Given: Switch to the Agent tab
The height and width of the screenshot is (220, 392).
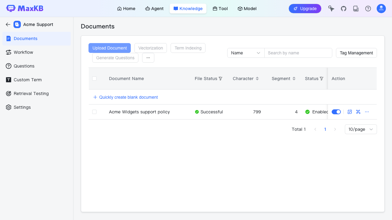Looking at the screenshot, I should coord(154,9).
